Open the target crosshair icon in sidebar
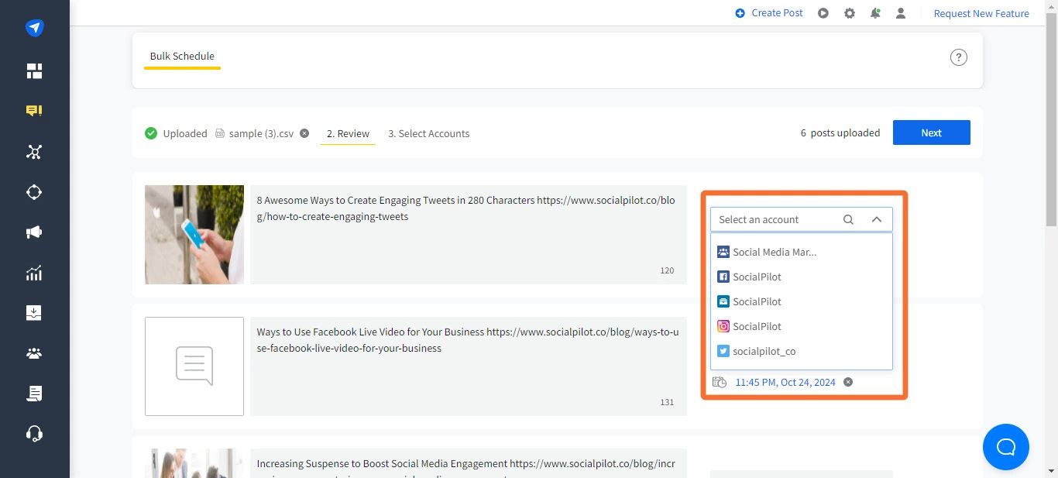 coord(34,192)
